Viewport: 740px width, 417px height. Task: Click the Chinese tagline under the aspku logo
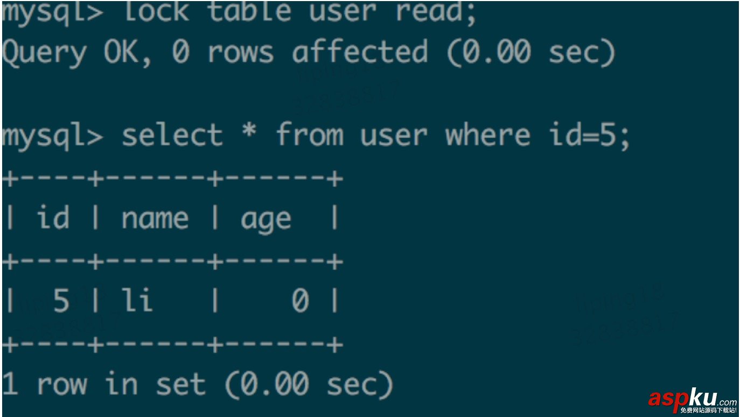(x=708, y=411)
